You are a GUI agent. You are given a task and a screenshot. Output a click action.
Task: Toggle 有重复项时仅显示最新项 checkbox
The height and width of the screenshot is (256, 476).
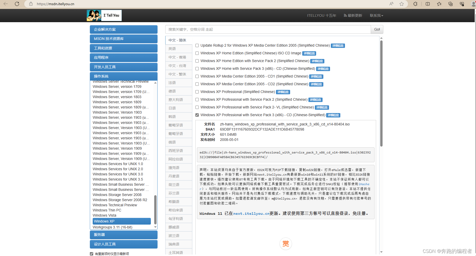tap(91, 254)
